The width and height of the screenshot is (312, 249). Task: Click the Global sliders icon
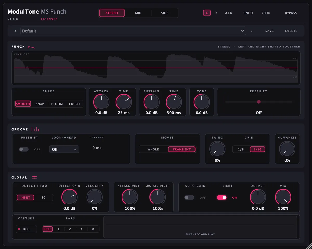click(x=35, y=177)
